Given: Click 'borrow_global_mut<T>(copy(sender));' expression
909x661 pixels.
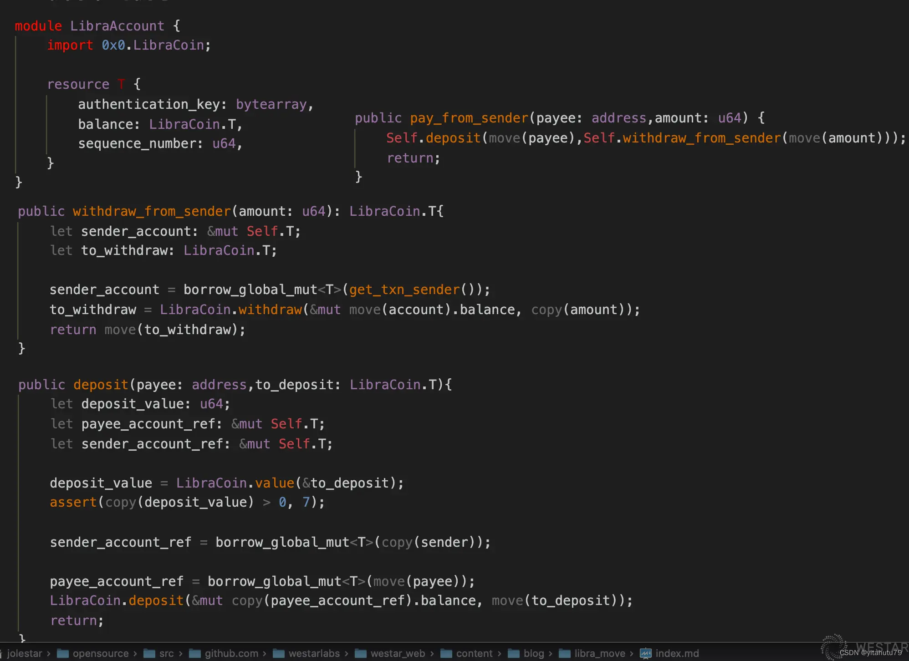Looking at the screenshot, I should point(353,542).
